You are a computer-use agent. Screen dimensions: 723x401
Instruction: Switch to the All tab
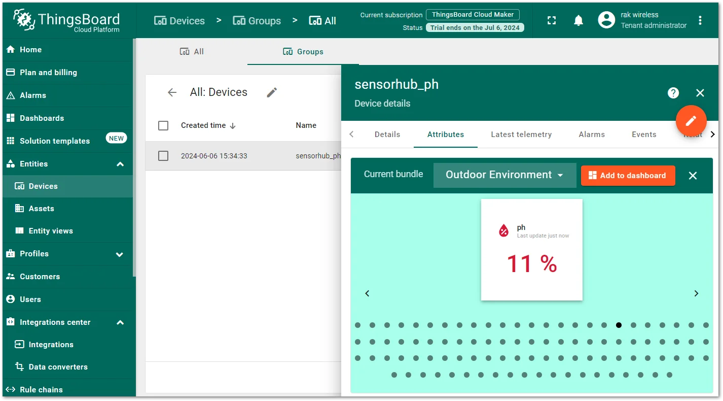192,52
